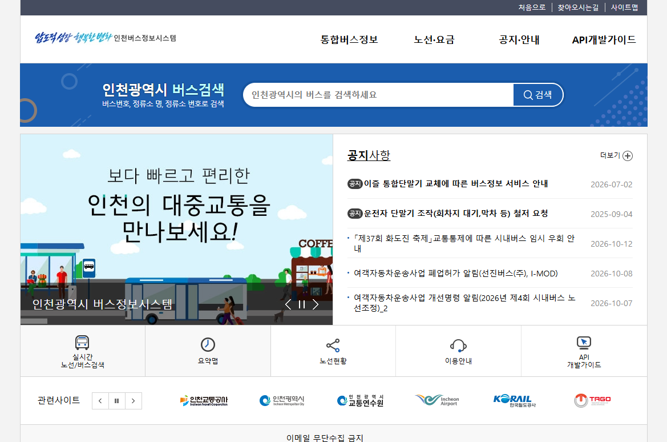The width and height of the screenshot is (667, 442).
Task: Pause the main banner slideshow
Action: click(302, 304)
